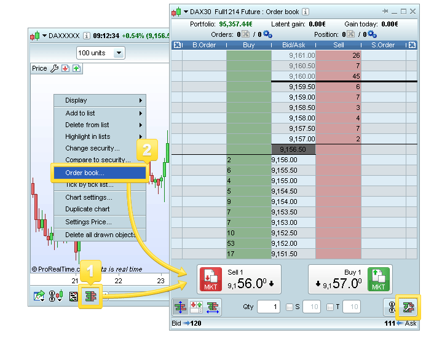Open the wrench settings icon next to Price
The image size is (442, 341).
(55, 68)
